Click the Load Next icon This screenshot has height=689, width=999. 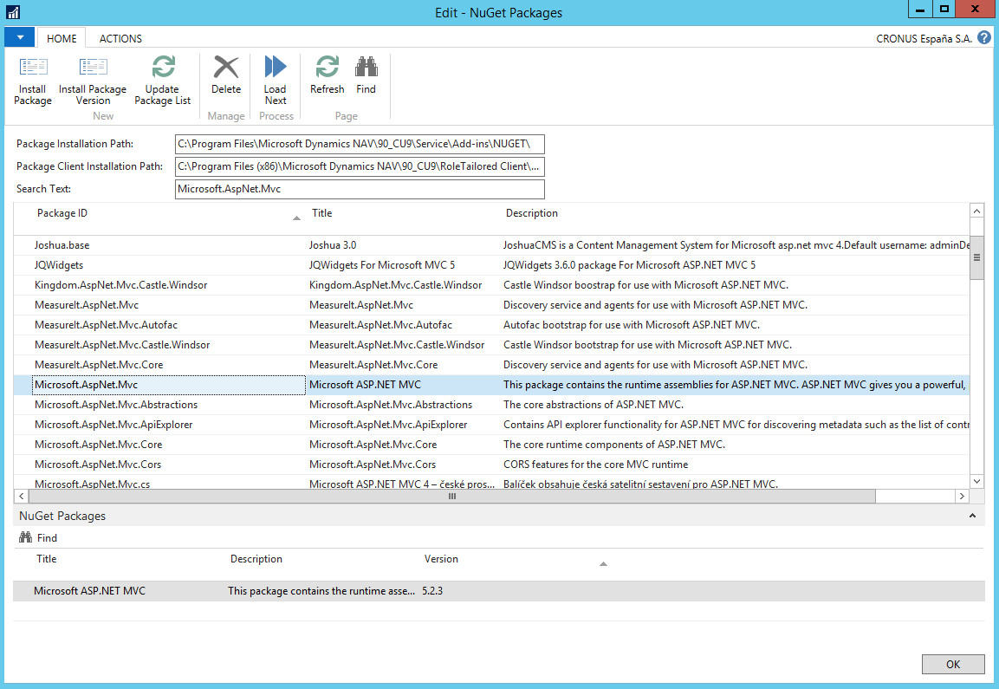pyautogui.click(x=276, y=66)
